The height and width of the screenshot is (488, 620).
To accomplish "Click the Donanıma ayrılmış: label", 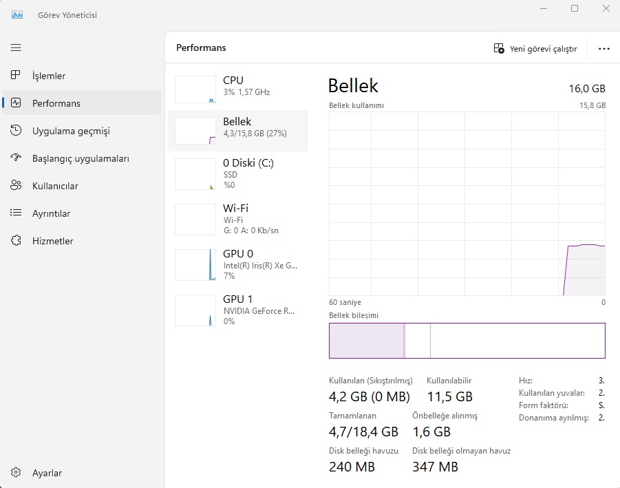I will pyautogui.click(x=553, y=418).
